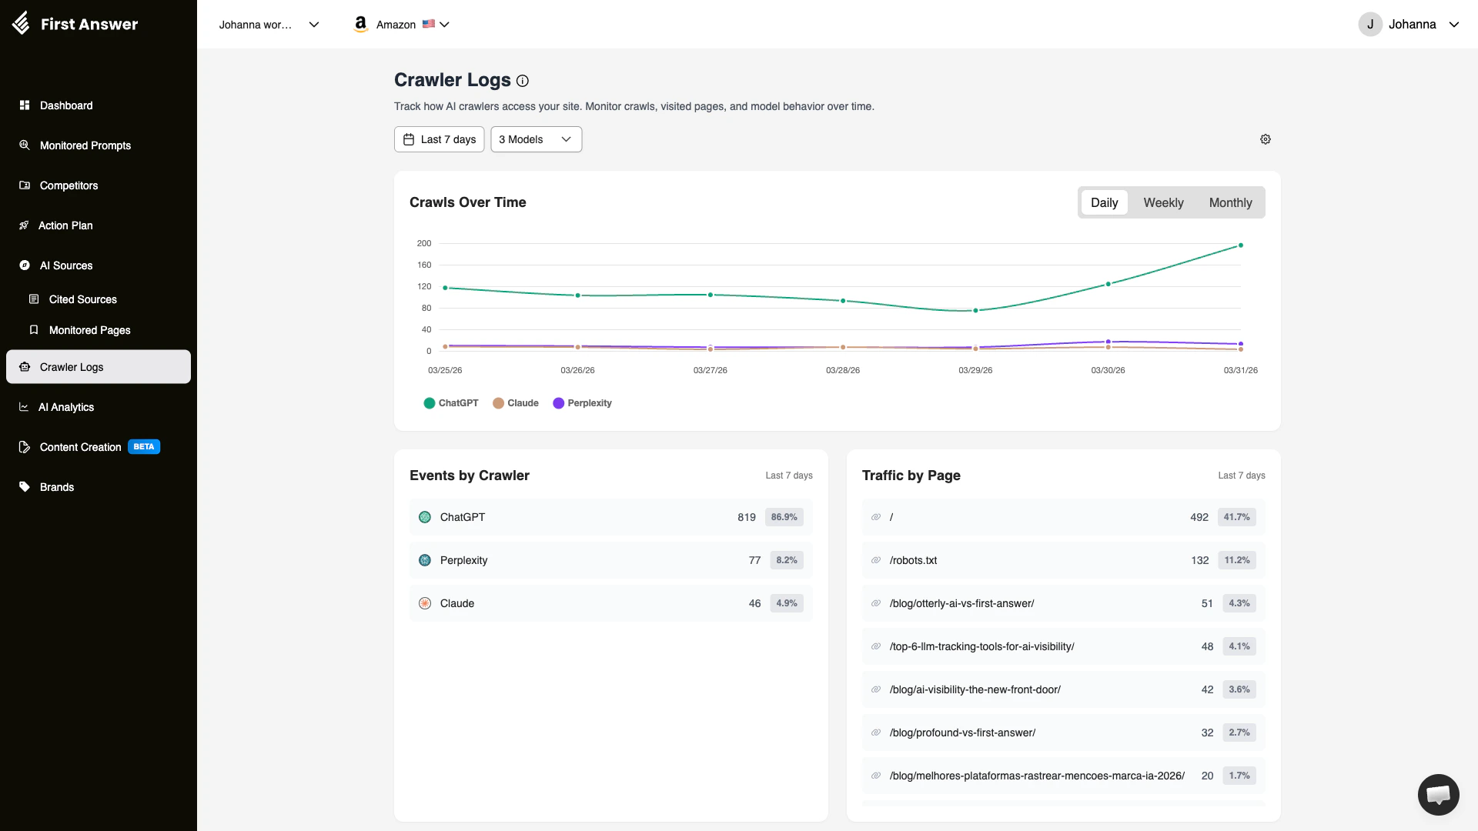Open Monitored Pages in the sidebar
Viewport: 1478px width, 831px height.
[x=89, y=330]
